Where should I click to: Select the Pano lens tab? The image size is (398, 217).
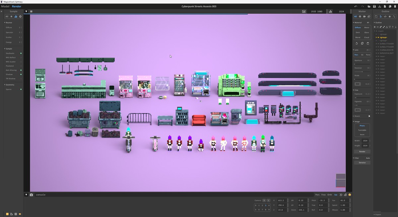click(x=368, y=55)
